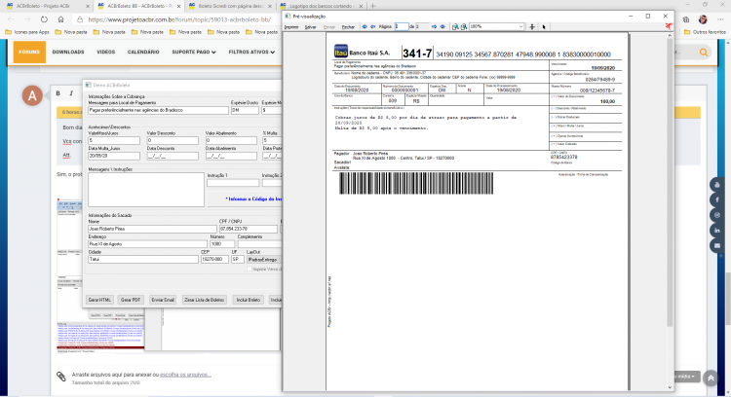Click zoom out magnifier in preview toolbar
The image size is (731, 397).
(464, 26)
